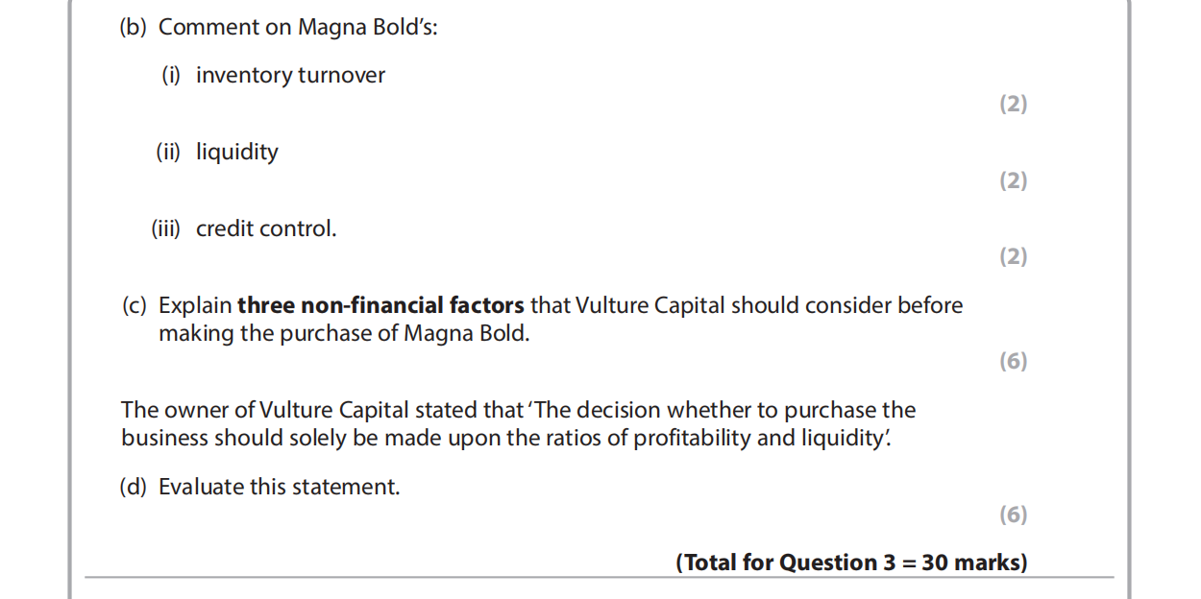
Task: Click the '(b)' question label
Action: coord(134,28)
